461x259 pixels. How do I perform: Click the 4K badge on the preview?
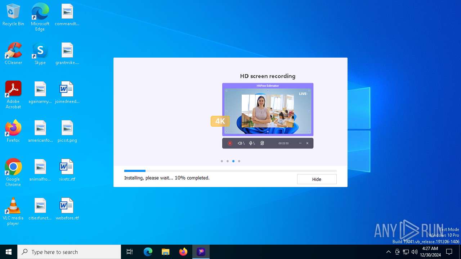click(220, 121)
